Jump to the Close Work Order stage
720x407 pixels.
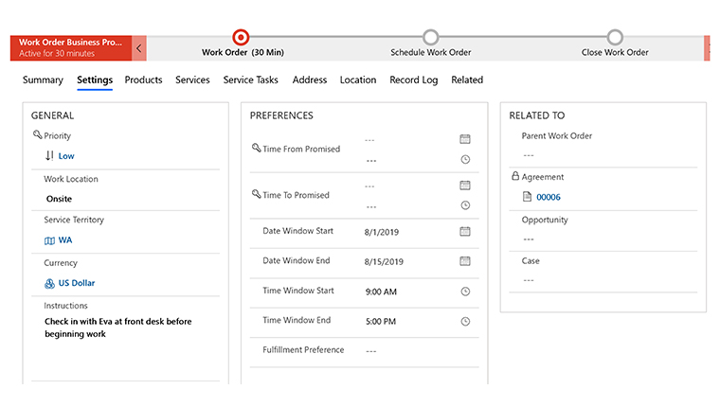(x=615, y=37)
